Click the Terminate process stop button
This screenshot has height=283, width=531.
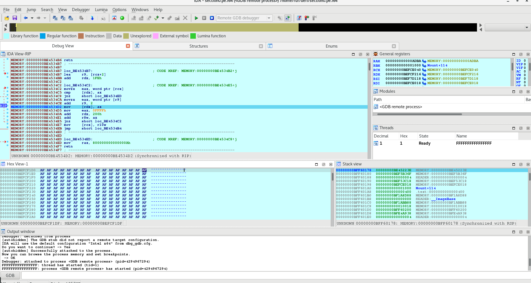[x=212, y=18]
